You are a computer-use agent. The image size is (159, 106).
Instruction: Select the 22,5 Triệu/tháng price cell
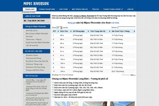[118, 71]
